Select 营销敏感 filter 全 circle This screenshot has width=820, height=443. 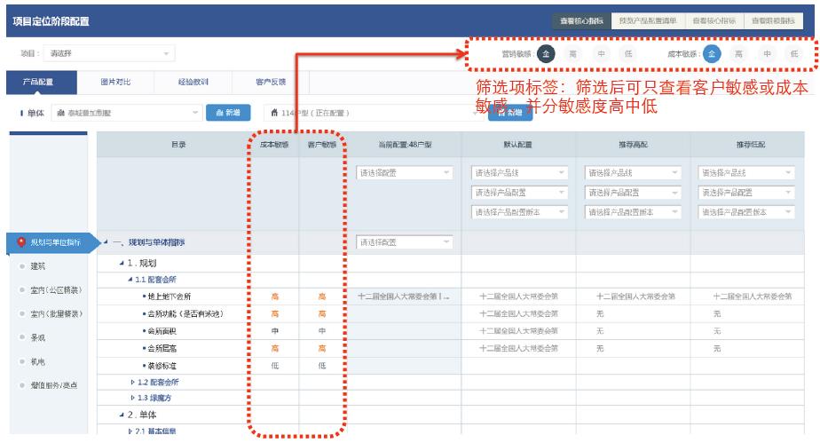coord(546,53)
